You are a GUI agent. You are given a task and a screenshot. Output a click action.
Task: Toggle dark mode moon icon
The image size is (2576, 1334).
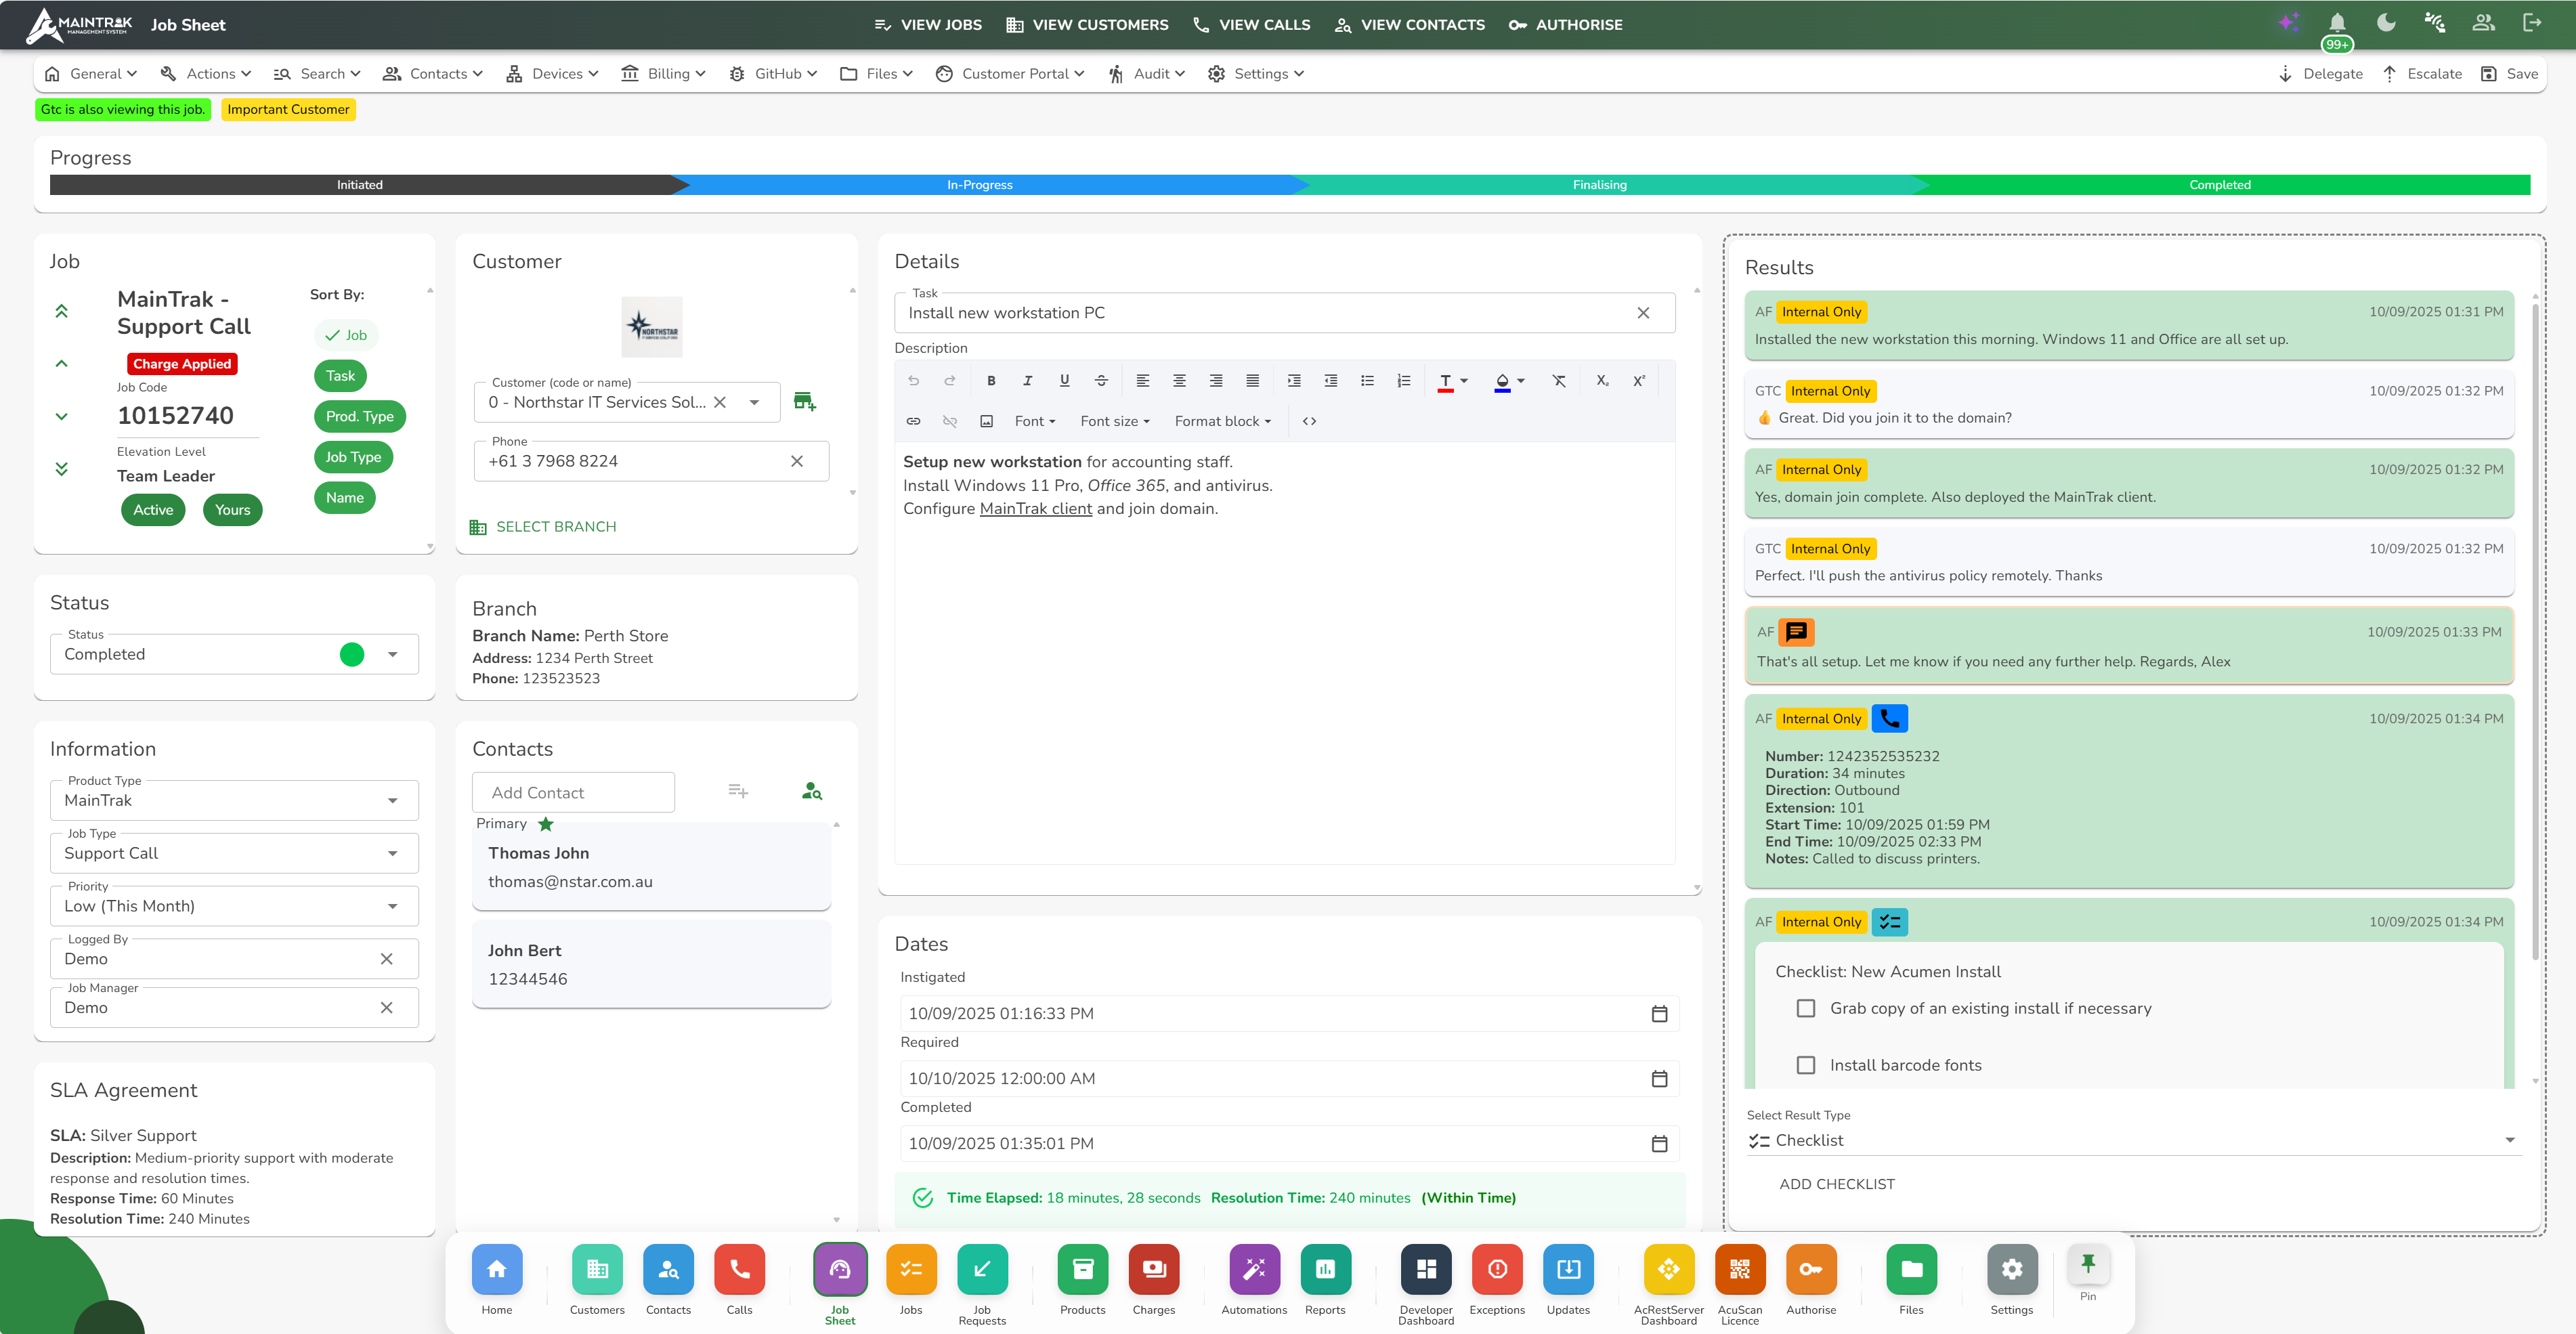coord(2386,23)
